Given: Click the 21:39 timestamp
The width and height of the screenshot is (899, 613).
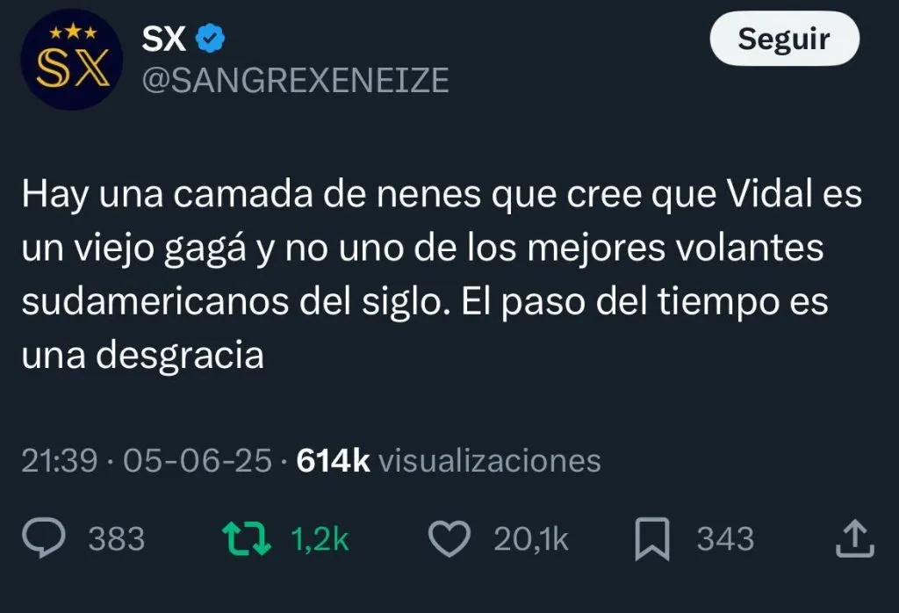Looking at the screenshot, I should 60,460.
